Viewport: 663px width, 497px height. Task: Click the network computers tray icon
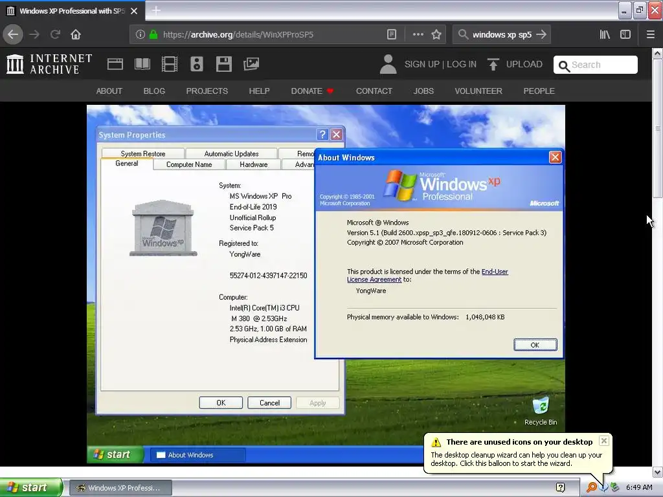(x=615, y=488)
